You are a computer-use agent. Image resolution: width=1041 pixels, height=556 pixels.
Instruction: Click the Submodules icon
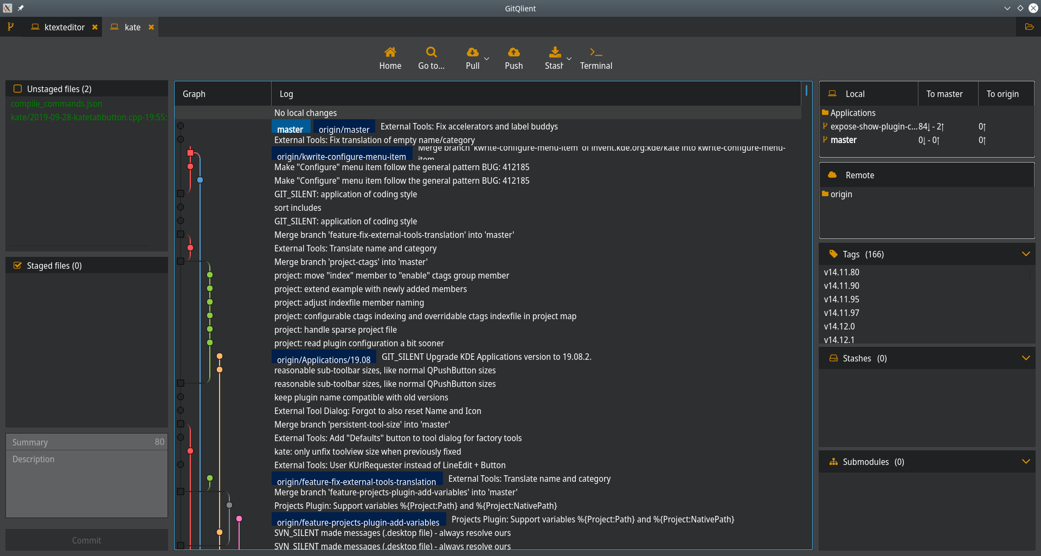pos(833,462)
